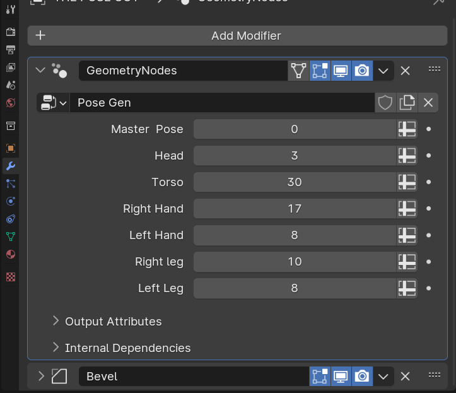
Task: Animate Left Hand via keyframe dot
Action: (428, 235)
